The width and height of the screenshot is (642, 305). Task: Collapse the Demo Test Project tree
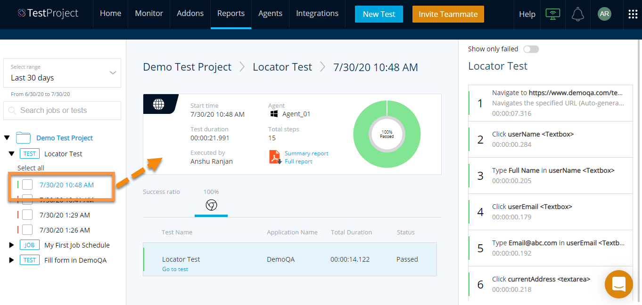(x=7, y=138)
